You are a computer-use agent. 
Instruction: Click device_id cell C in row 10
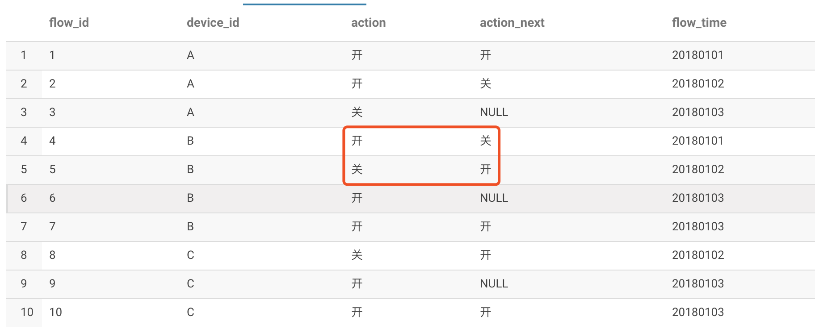point(190,312)
